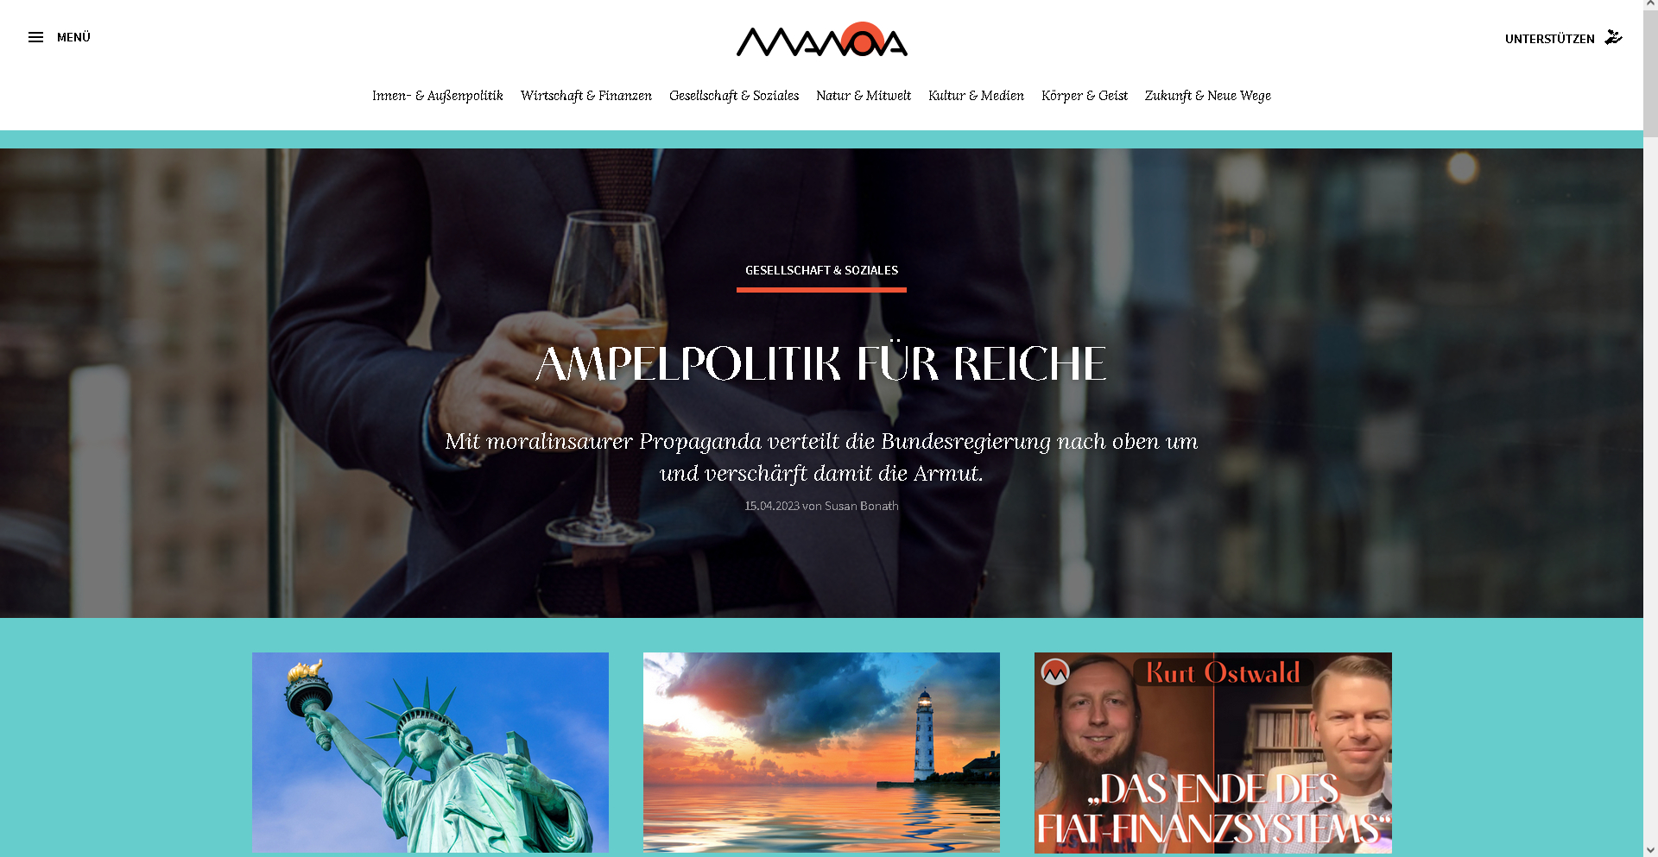The width and height of the screenshot is (1658, 857).
Task: Open the hamburger menu icon
Action: pyautogui.click(x=35, y=37)
